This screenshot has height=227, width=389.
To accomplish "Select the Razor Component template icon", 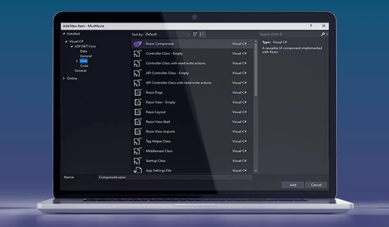I will 137,44.
